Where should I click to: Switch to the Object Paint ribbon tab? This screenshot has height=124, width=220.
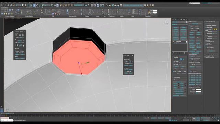tap(29, 8)
